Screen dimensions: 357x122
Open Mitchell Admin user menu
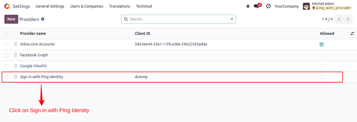[327, 6]
